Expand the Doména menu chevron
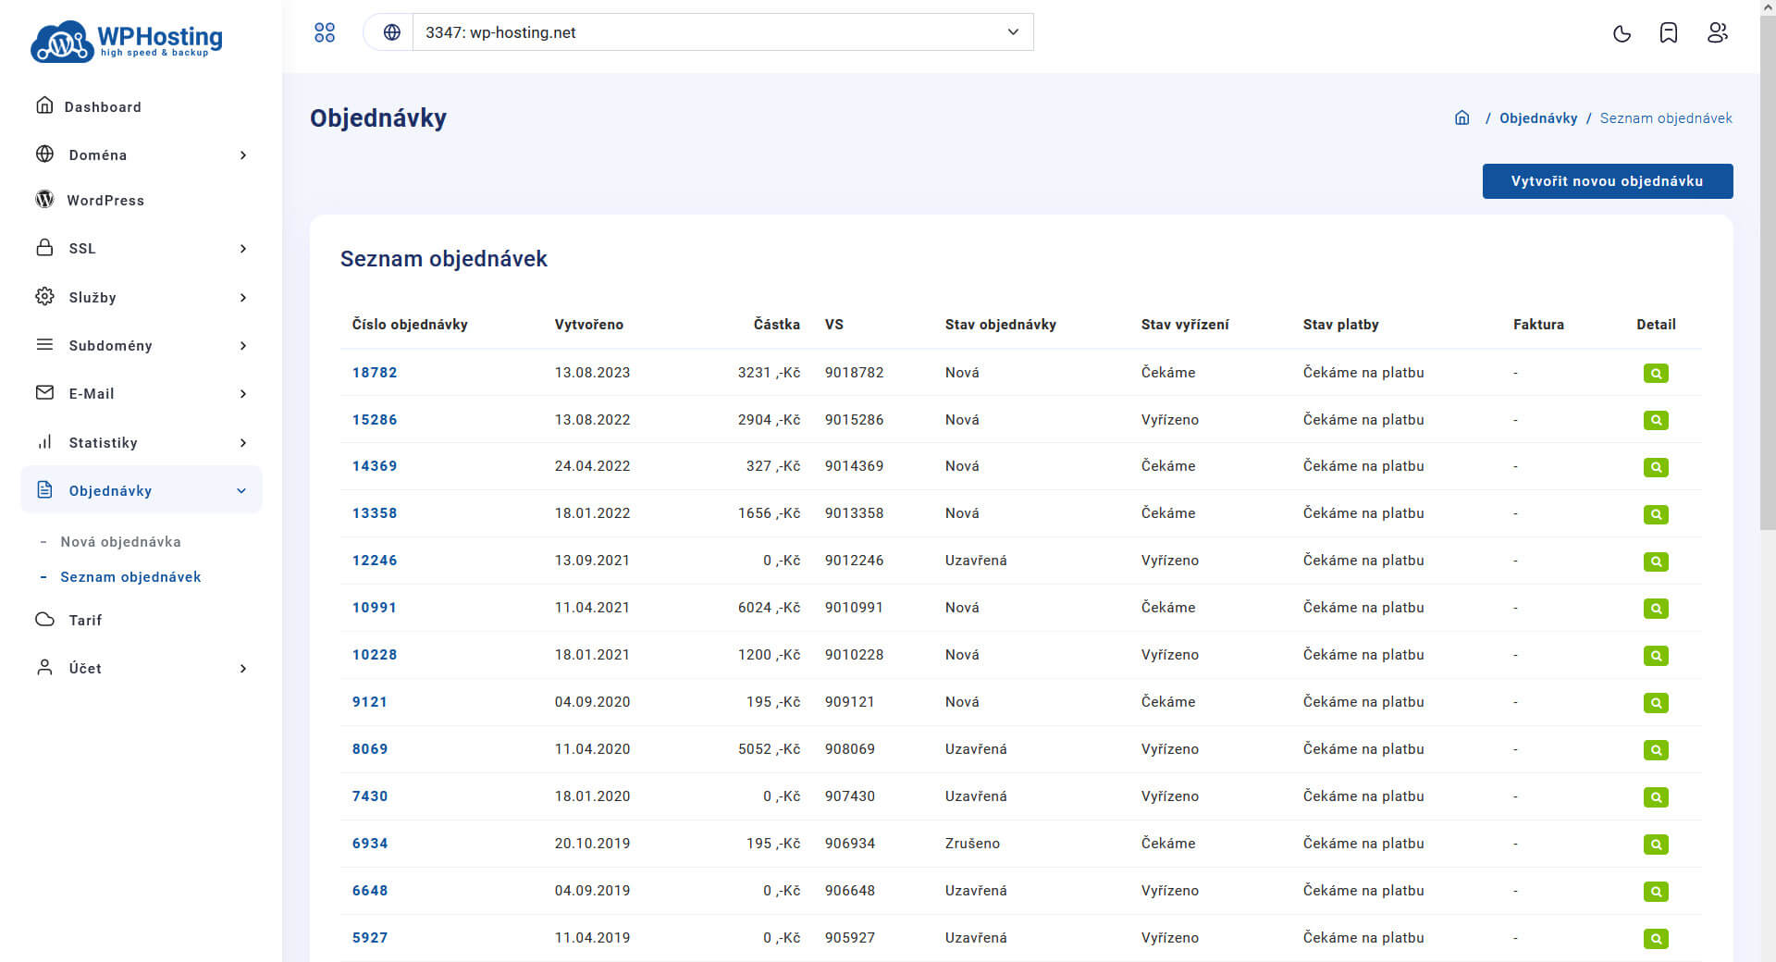 tap(243, 155)
